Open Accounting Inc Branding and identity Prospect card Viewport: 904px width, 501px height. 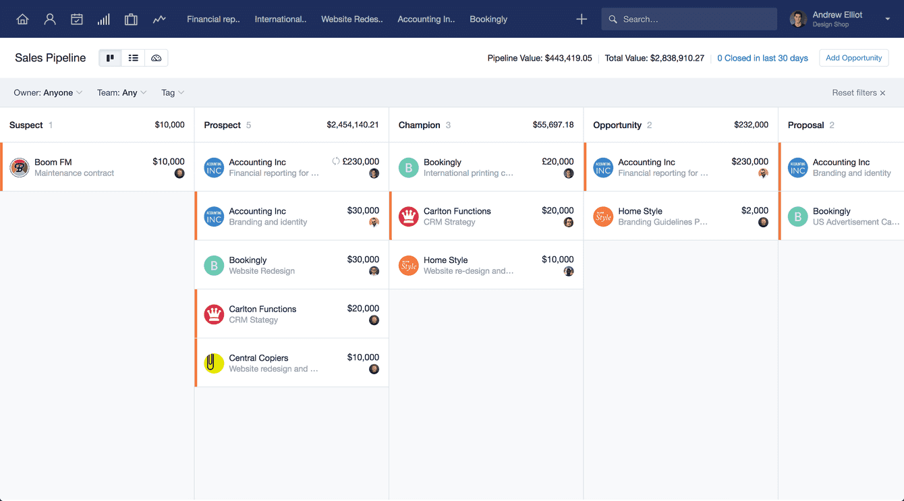pyautogui.click(x=291, y=216)
